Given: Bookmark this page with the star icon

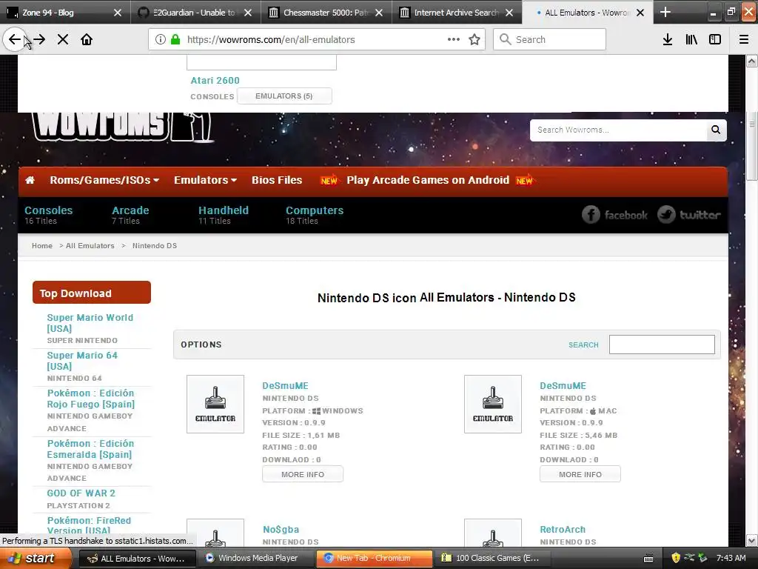Looking at the screenshot, I should (474, 39).
